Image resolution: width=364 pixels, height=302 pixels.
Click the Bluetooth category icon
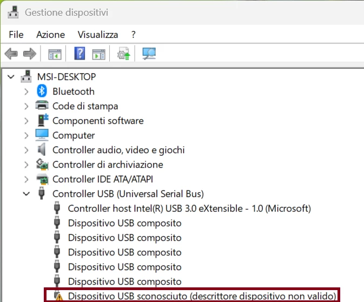tap(42, 91)
